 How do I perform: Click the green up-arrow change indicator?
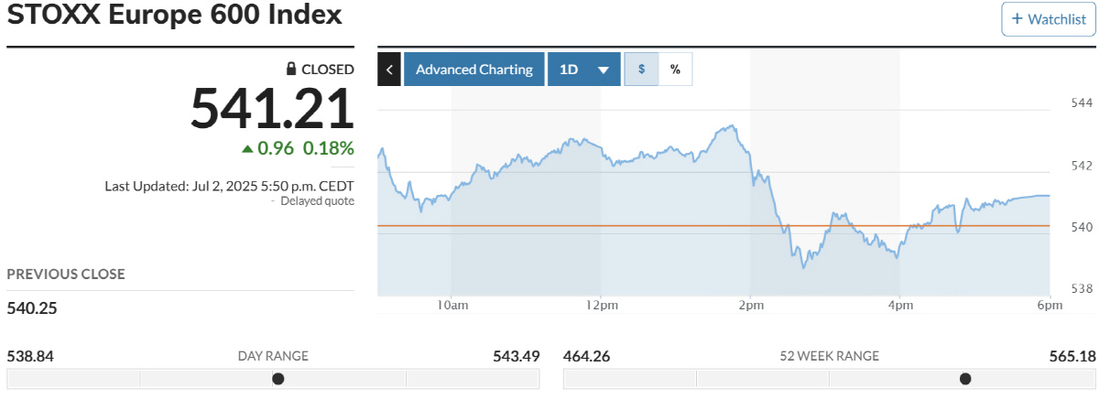(247, 148)
